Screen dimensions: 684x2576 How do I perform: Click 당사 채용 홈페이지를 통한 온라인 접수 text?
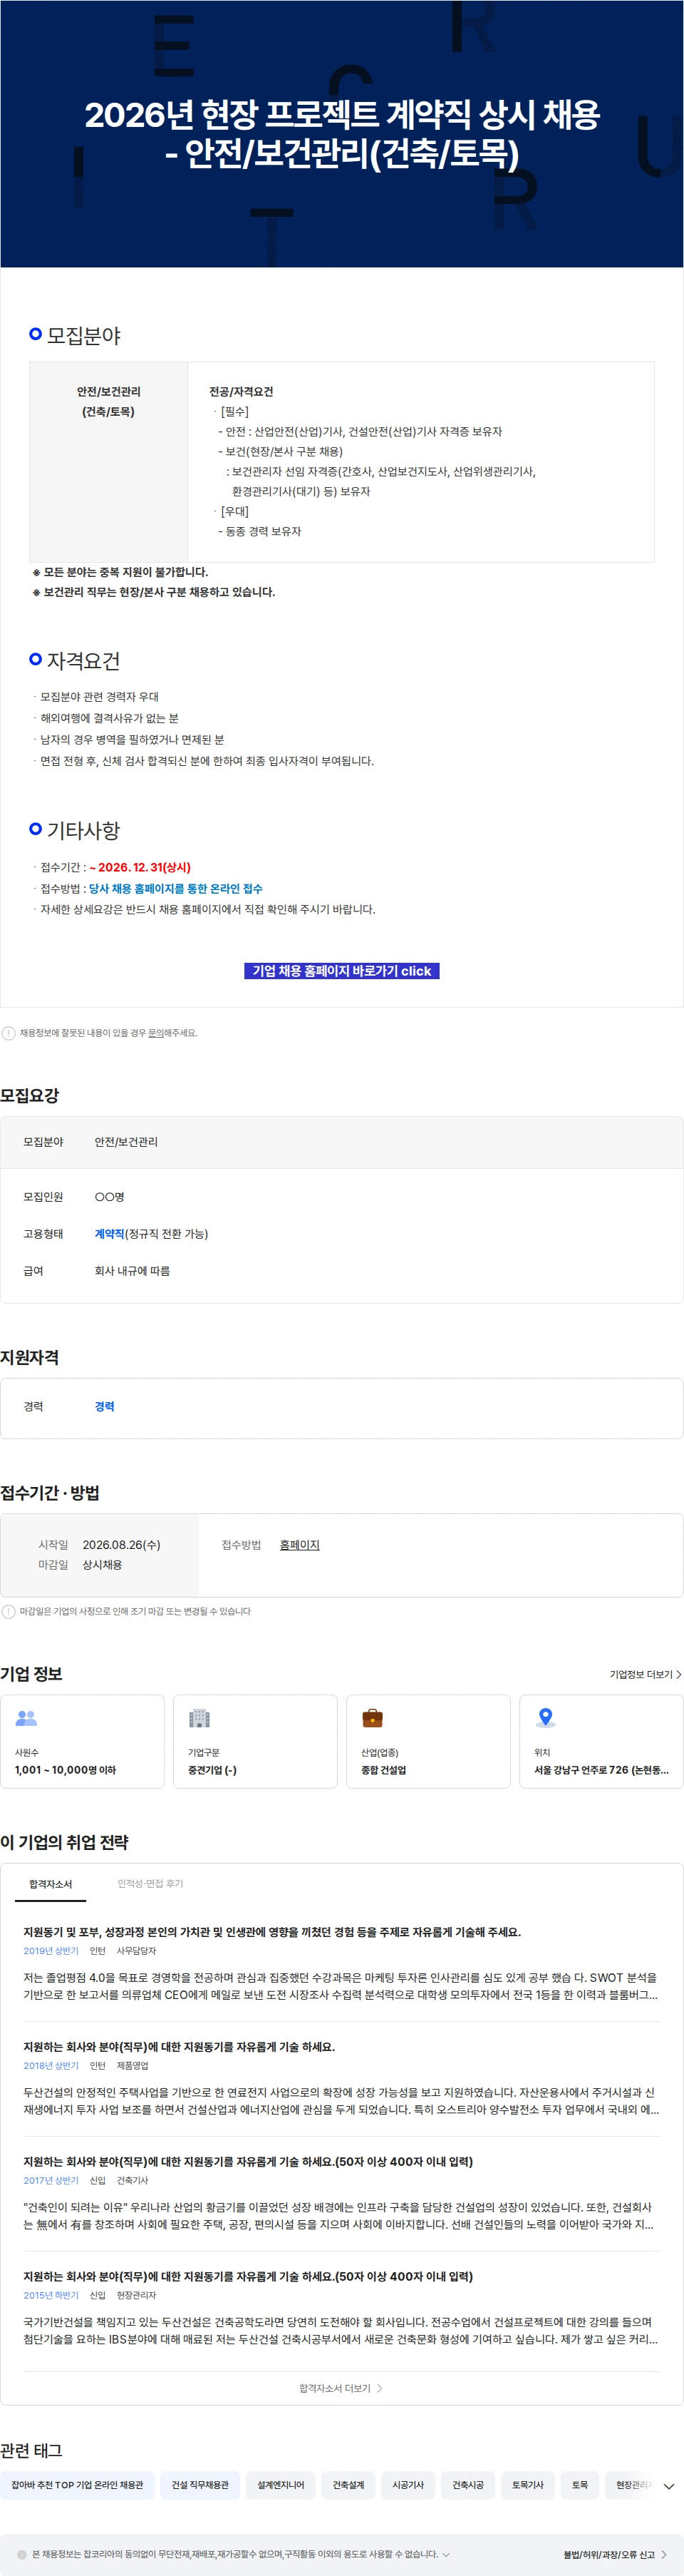176,888
